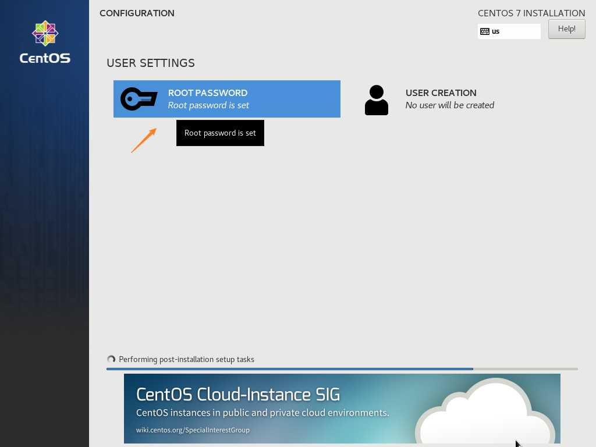Open the Help! button
This screenshot has width=596, height=447.
tap(566, 29)
